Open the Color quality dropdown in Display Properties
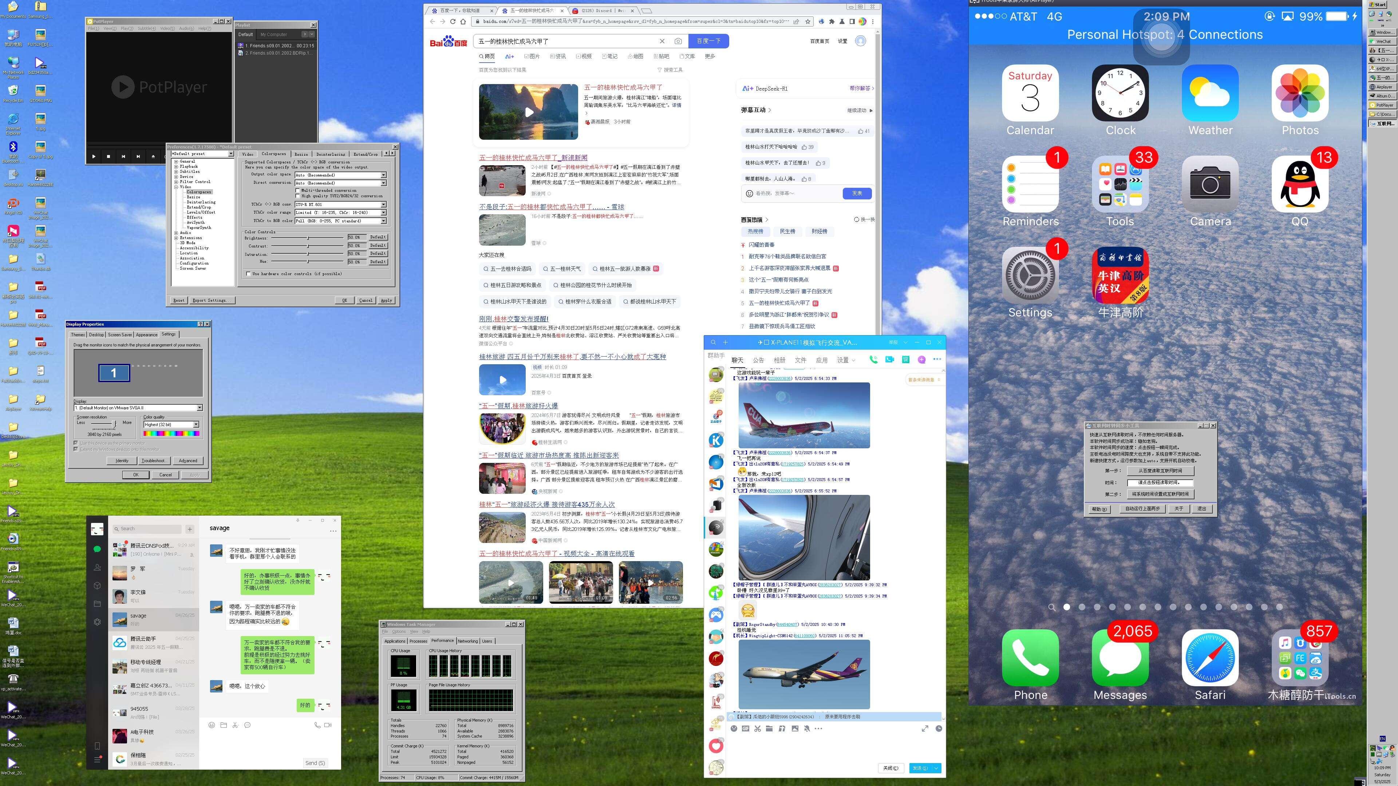Viewport: 1398px width, 786px height. tap(171, 424)
